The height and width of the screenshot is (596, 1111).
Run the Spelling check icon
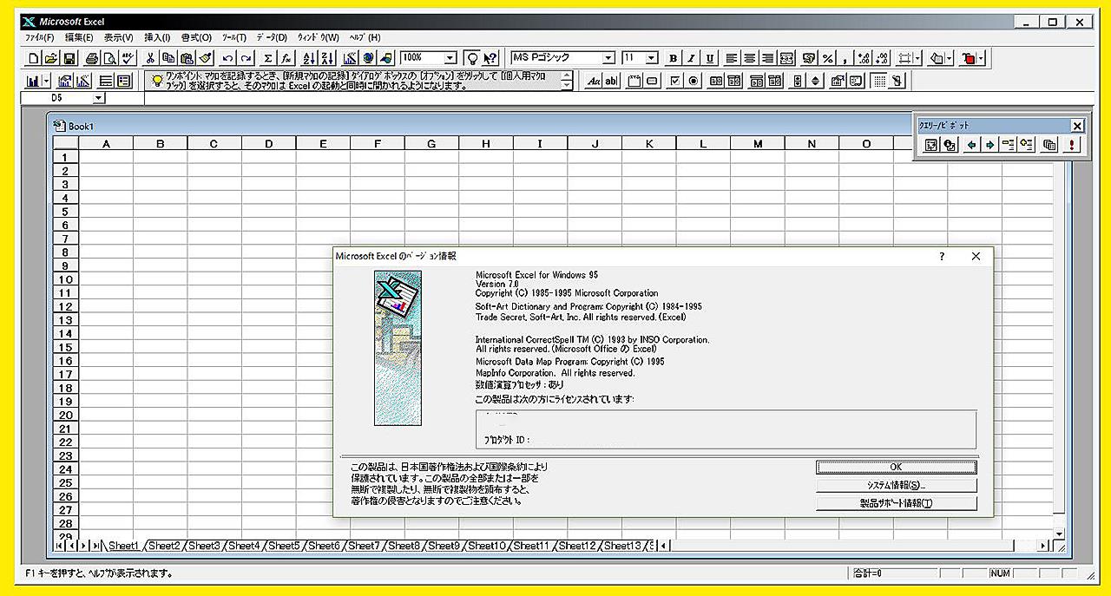[x=128, y=58]
